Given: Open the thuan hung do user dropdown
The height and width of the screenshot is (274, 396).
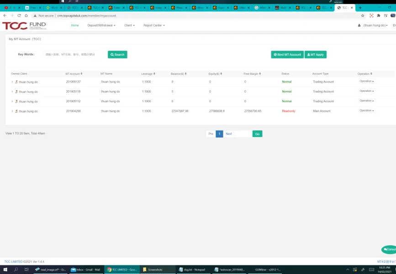Looking at the screenshot, I should 375,25.
